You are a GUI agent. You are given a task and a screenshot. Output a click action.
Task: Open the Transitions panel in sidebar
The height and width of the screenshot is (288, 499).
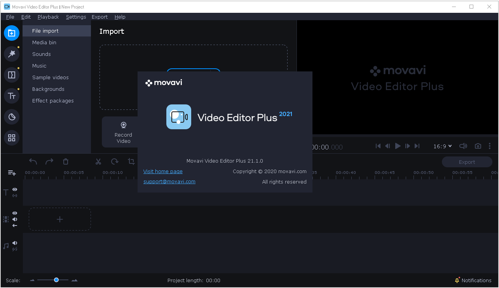pyautogui.click(x=12, y=75)
